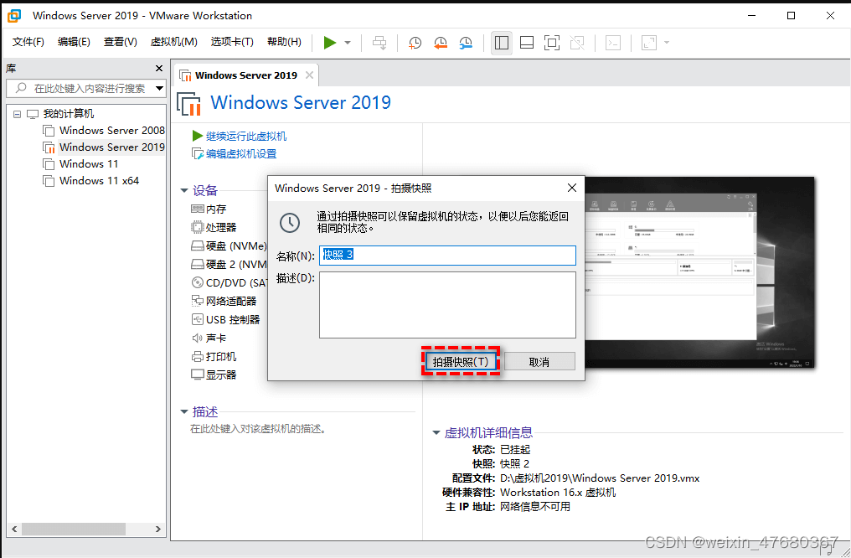Open the power options dropdown arrow beside play
This screenshot has height=558, width=851.
point(348,43)
